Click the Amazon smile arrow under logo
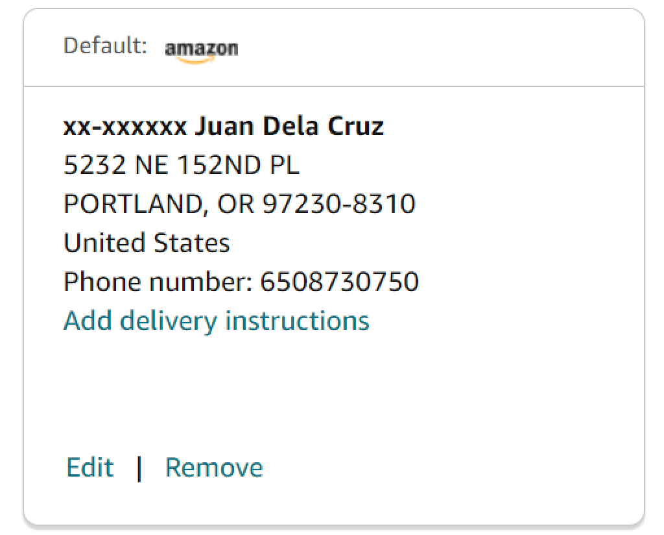The image size is (664, 535). click(196, 60)
